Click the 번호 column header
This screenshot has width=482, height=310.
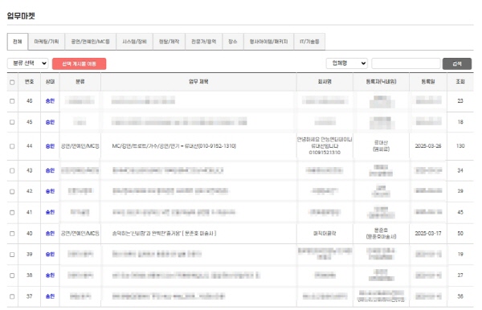click(29, 82)
